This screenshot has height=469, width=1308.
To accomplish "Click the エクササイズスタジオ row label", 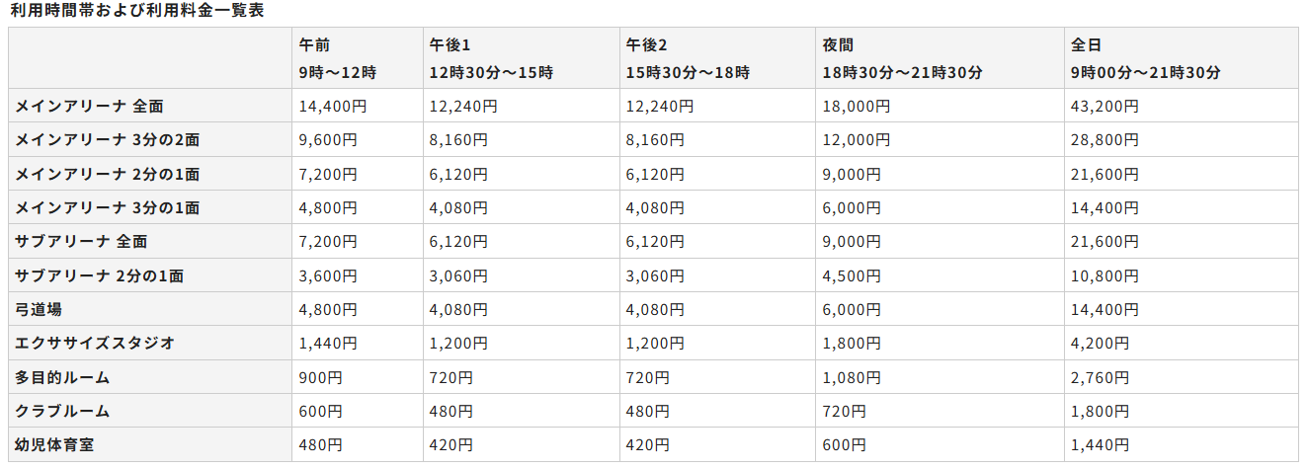I will [x=95, y=344].
